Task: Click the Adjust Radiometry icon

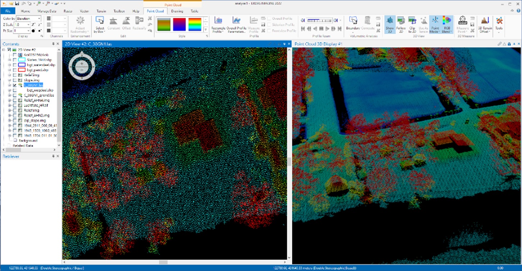Action: coord(80,24)
